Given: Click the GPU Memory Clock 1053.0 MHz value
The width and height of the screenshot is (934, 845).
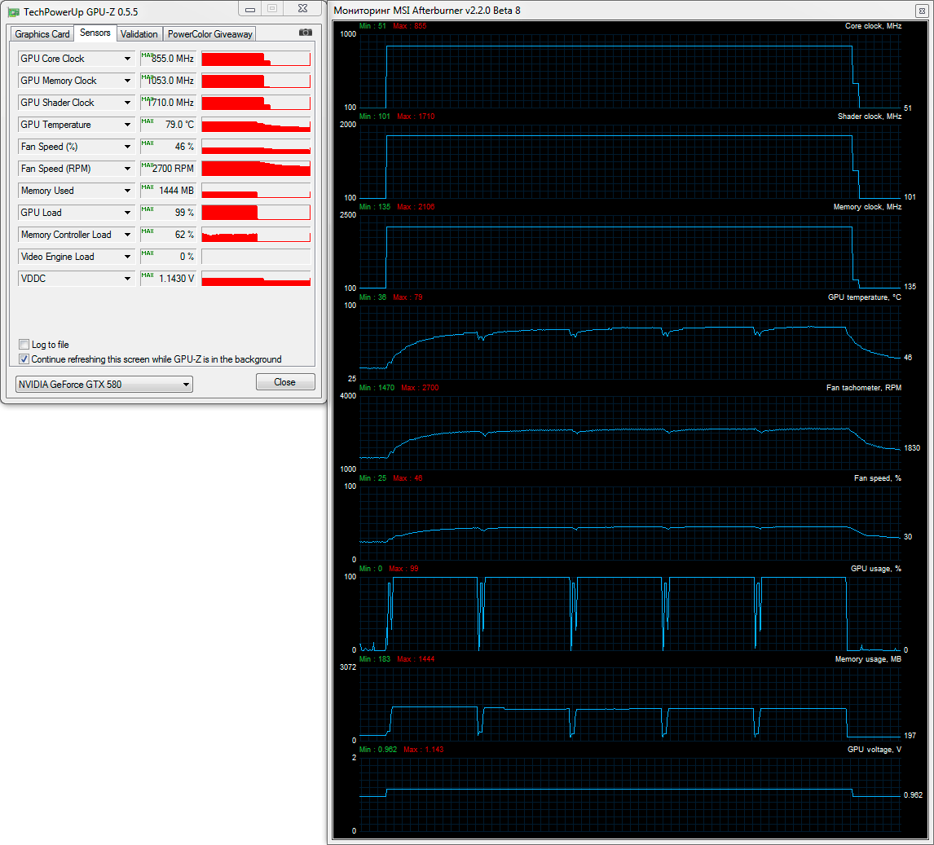Looking at the screenshot, I should pyautogui.click(x=168, y=81).
